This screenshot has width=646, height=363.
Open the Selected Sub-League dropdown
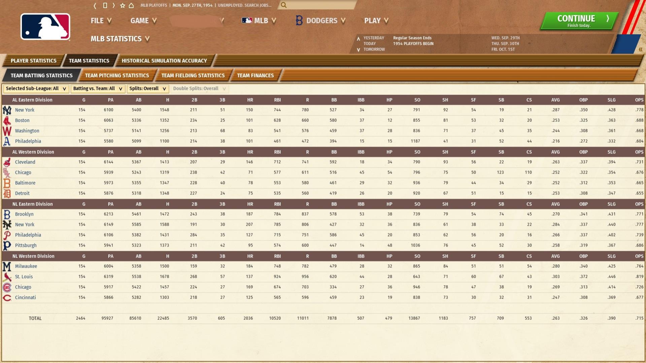36,89
